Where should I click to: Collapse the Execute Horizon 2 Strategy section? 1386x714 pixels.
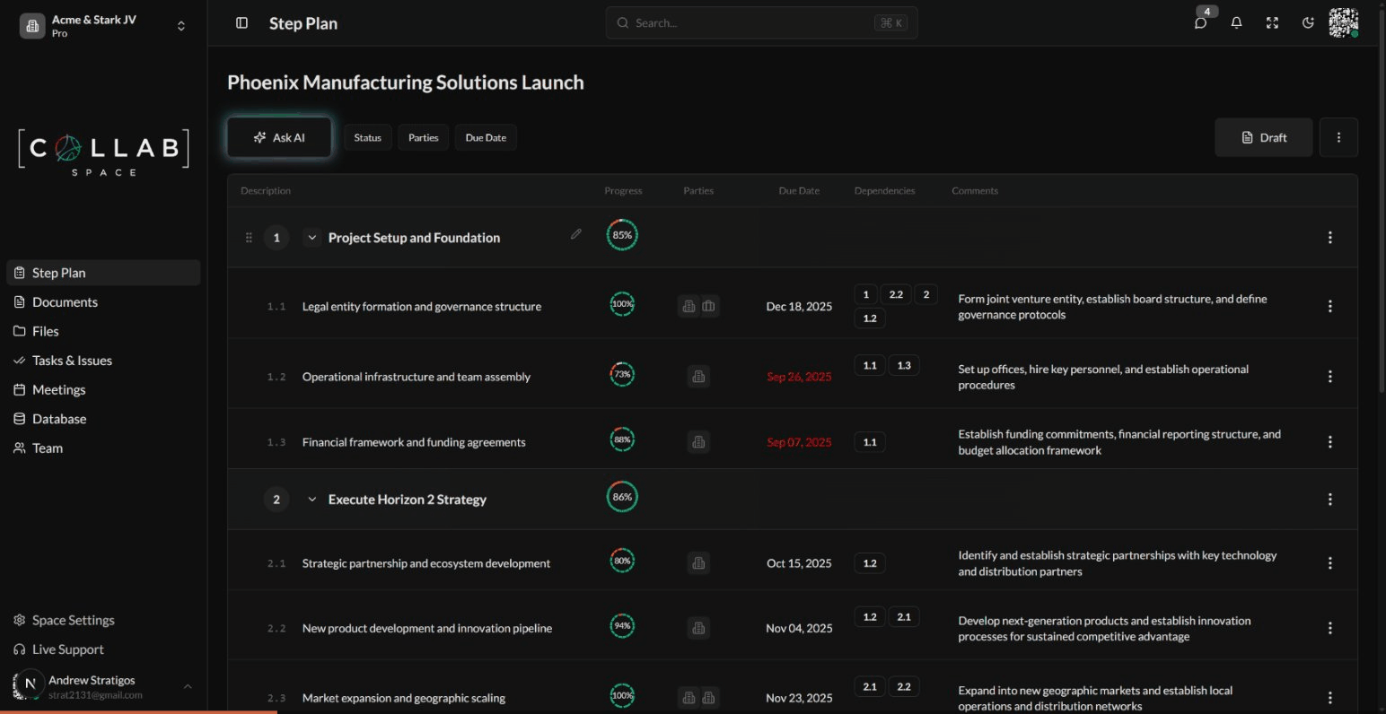point(311,499)
